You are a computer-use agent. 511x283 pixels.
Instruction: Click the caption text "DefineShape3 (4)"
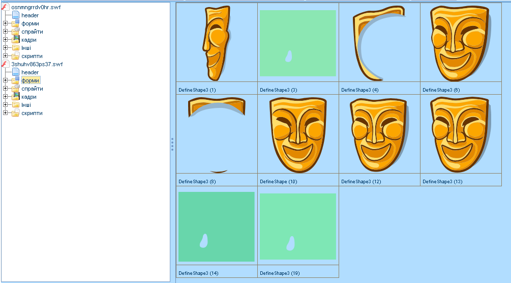click(360, 90)
